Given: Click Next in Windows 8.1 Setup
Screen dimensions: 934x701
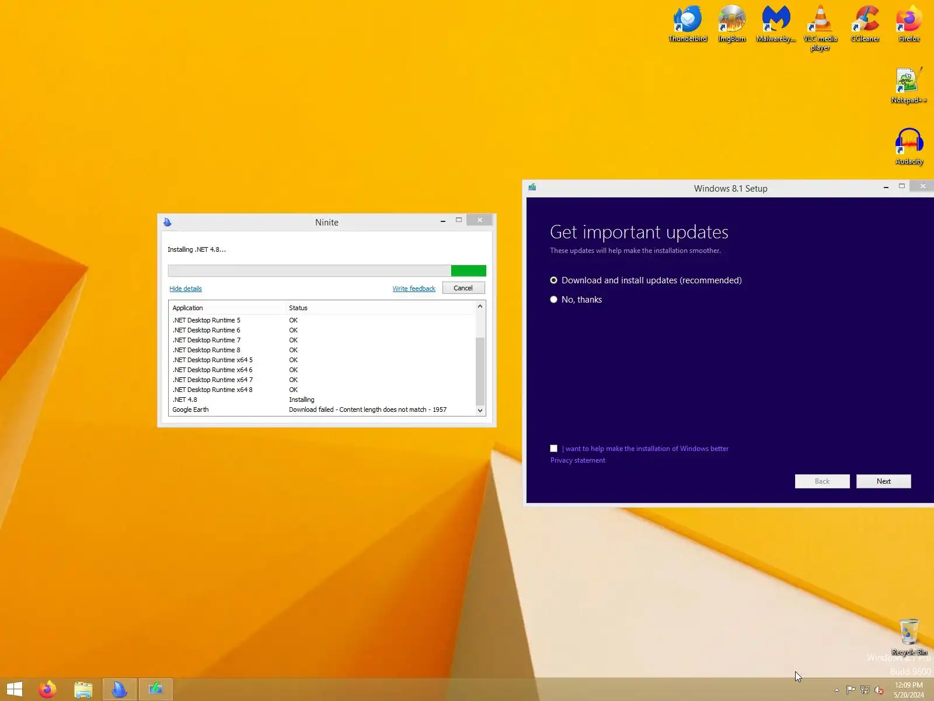Looking at the screenshot, I should 884,481.
